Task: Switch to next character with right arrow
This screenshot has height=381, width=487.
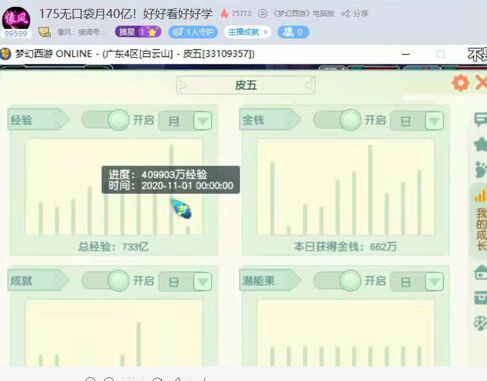Action: [x=309, y=85]
